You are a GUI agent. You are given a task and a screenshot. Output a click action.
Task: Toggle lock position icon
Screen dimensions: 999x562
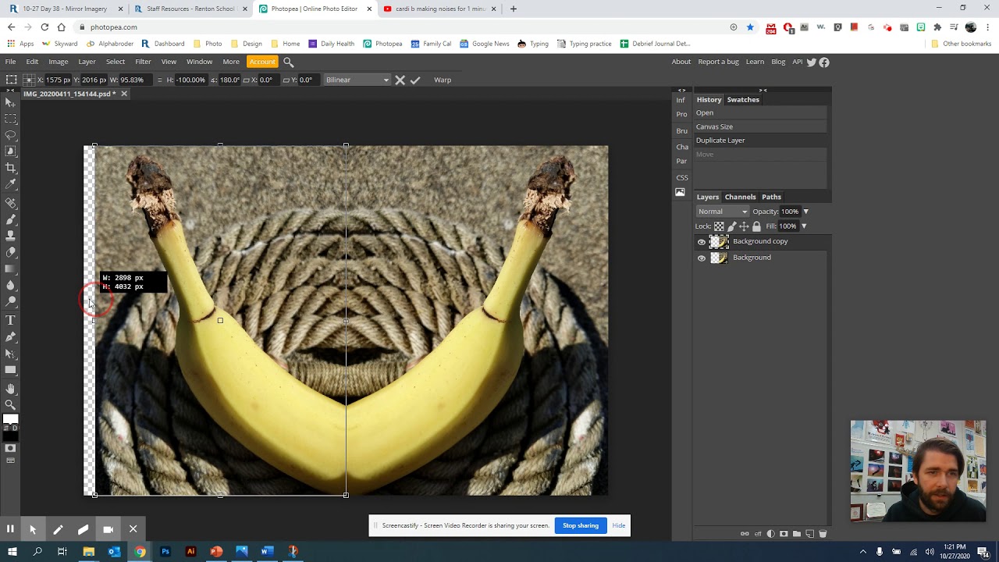tap(744, 226)
